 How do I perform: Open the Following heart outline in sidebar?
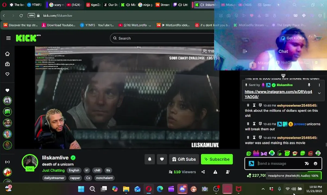(x=7, y=74)
